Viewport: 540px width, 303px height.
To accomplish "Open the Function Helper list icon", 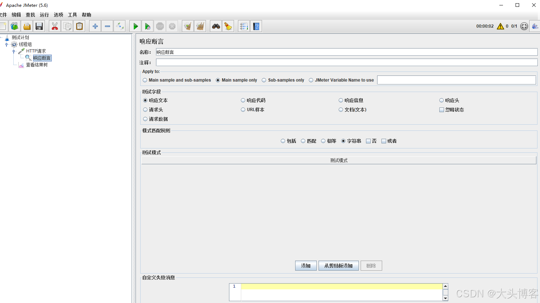I will pyautogui.click(x=244, y=26).
